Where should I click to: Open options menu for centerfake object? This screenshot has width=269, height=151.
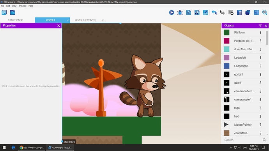coord(261,133)
